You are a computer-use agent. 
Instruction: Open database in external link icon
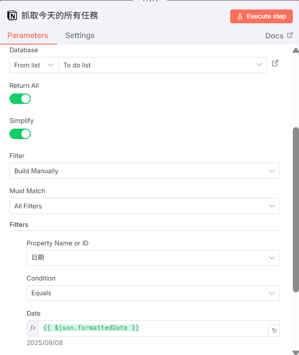tap(275, 64)
